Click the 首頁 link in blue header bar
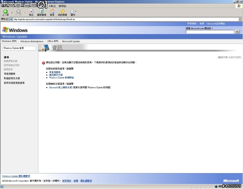Viewport: 243px width, 189px height. pyautogui.click(x=202, y=23)
